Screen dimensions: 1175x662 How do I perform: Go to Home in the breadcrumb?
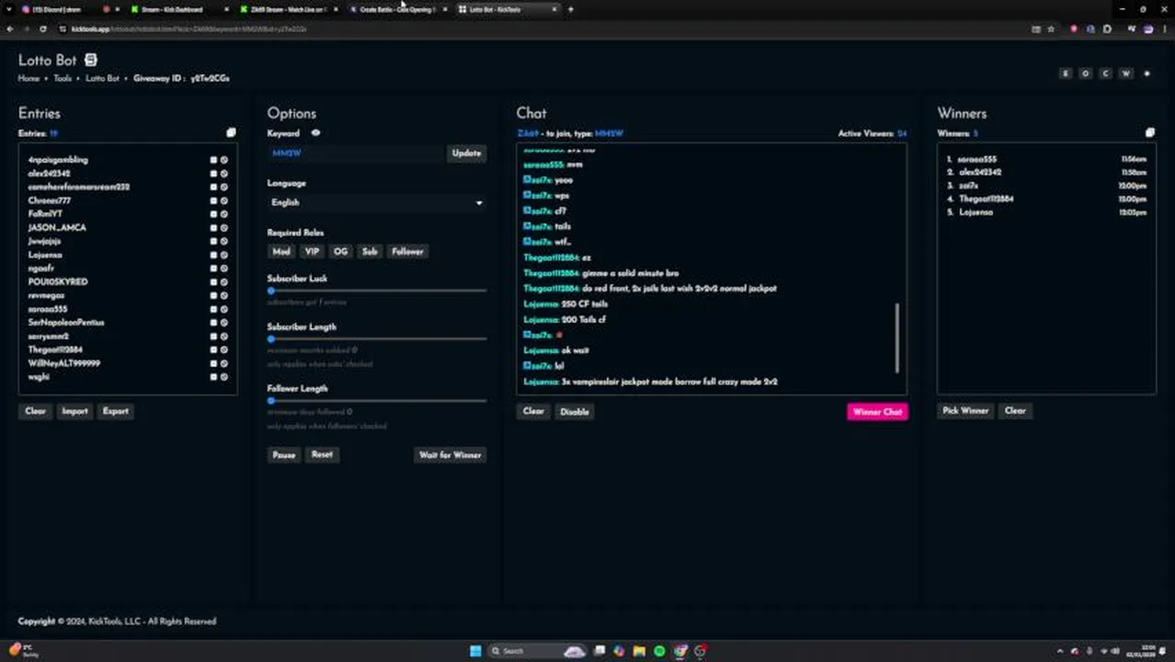[x=29, y=78]
